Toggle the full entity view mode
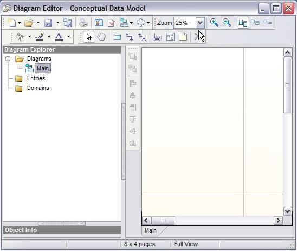Image resolution: width=297 pixels, height=251 pixels. coord(243,23)
